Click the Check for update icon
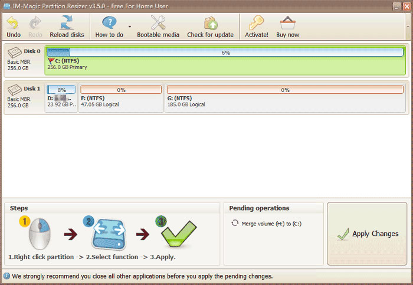413x285 pixels. click(x=211, y=23)
